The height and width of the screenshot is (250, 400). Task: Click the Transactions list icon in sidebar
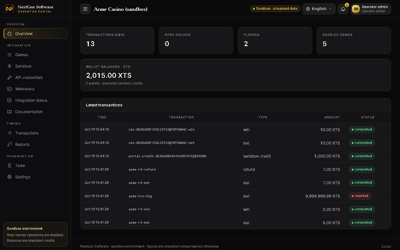[9, 133]
